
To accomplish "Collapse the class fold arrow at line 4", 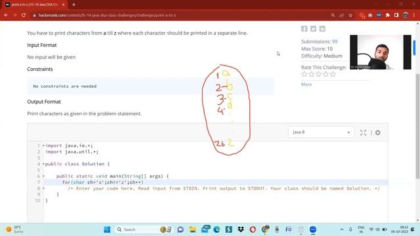I will coord(43,164).
